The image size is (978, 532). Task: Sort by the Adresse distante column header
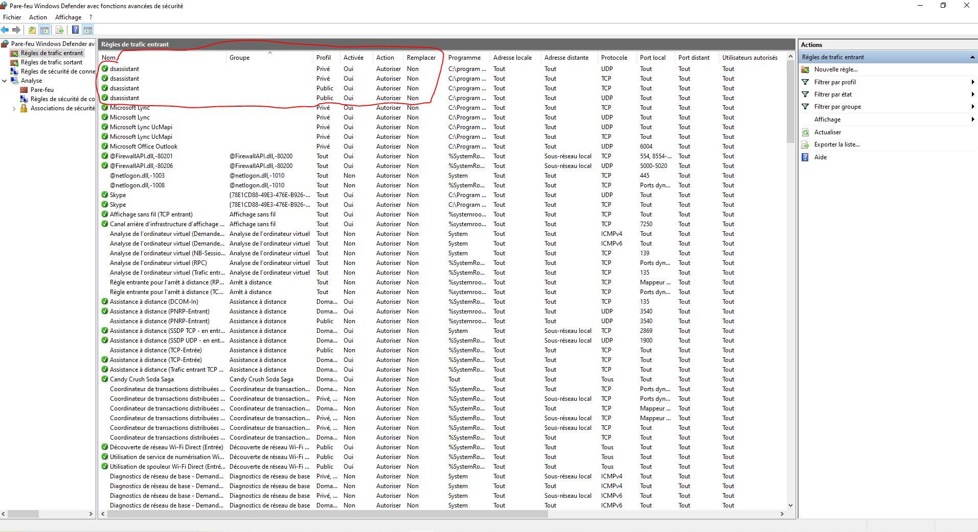coord(570,58)
